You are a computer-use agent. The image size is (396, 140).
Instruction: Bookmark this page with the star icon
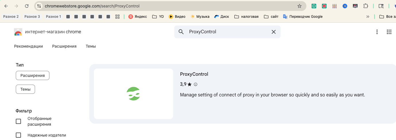(x=300, y=6)
